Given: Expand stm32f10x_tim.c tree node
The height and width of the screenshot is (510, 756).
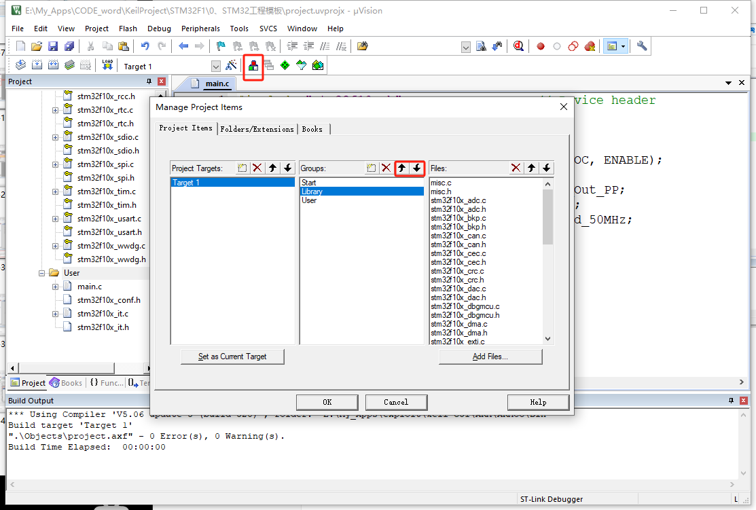Looking at the screenshot, I should (x=56, y=192).
